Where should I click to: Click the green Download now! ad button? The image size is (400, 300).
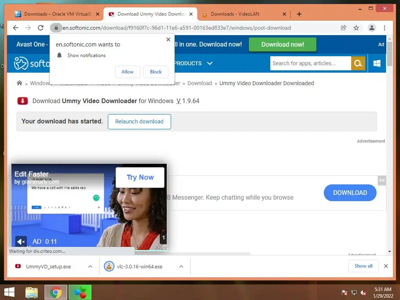click(x=282, y=45)
